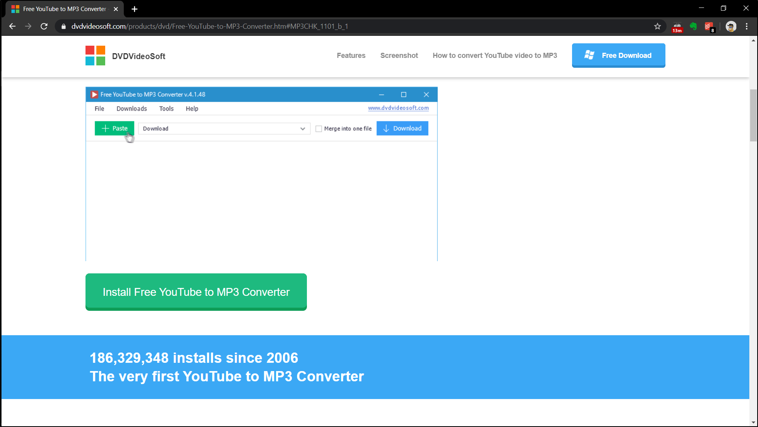Click the Downloads menu in converter
758x427 pixels.
[x=132, y=108]
